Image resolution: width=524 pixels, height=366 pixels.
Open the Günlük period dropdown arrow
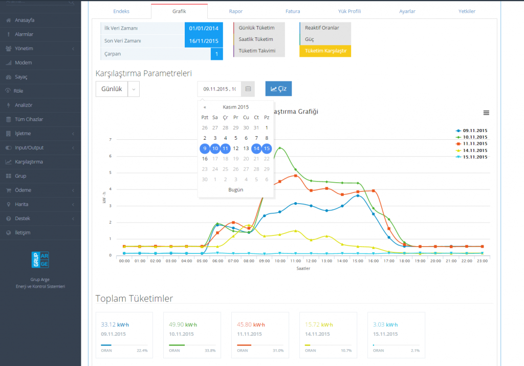(x=134, y=89)
